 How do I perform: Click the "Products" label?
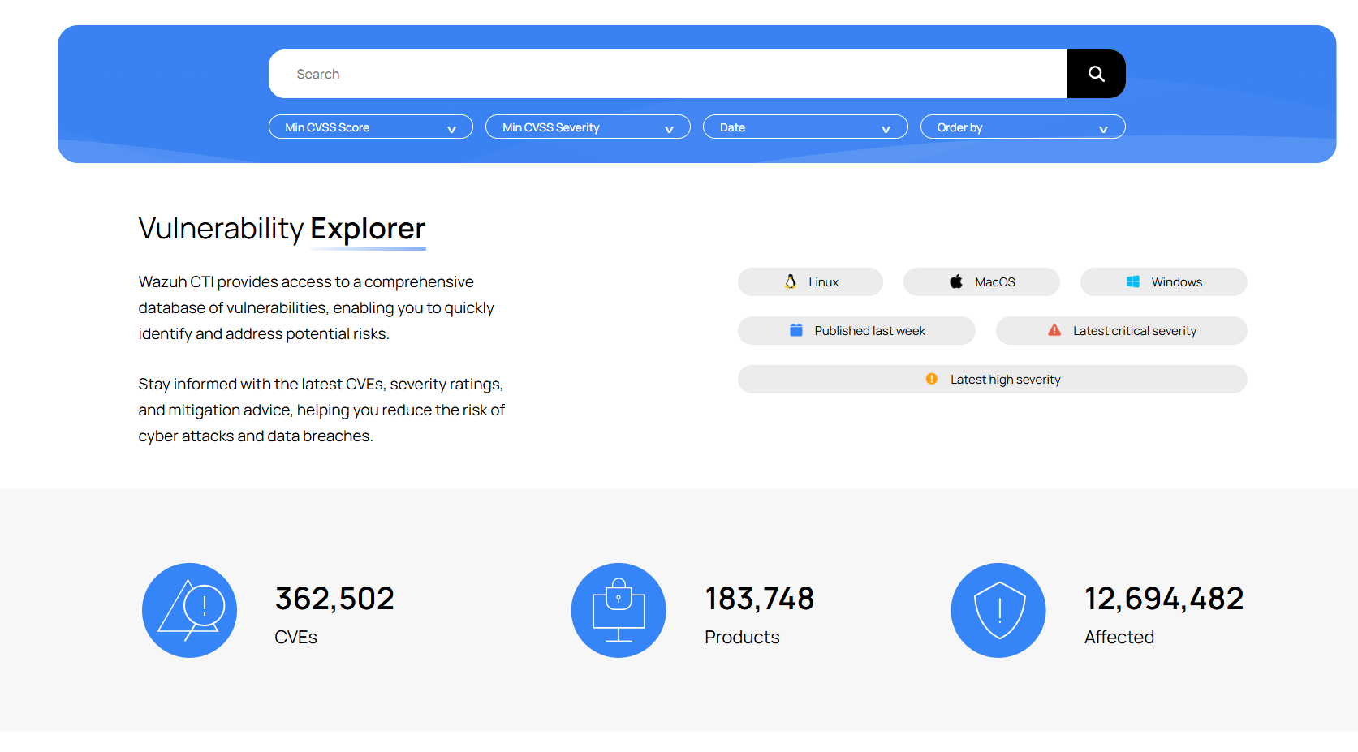pyautogui.click(x=742, y=637)
